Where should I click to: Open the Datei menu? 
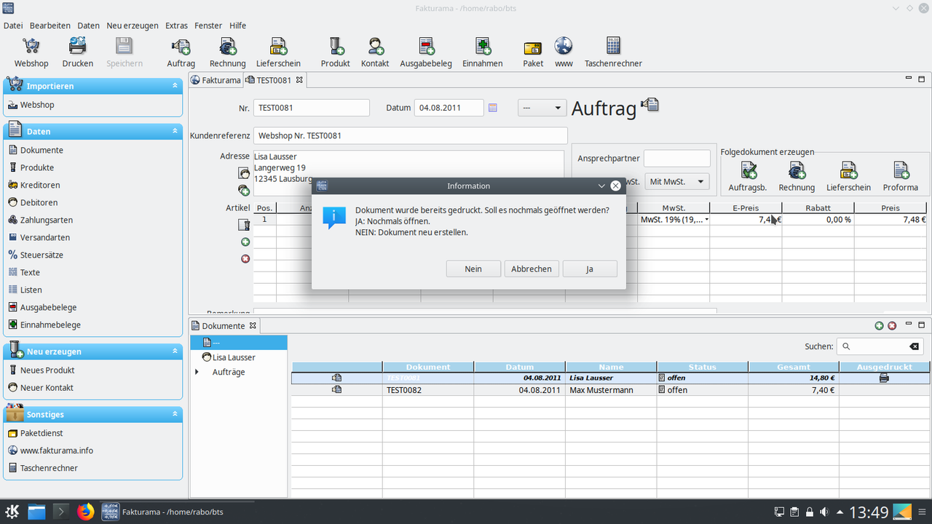tap(13, 25)
